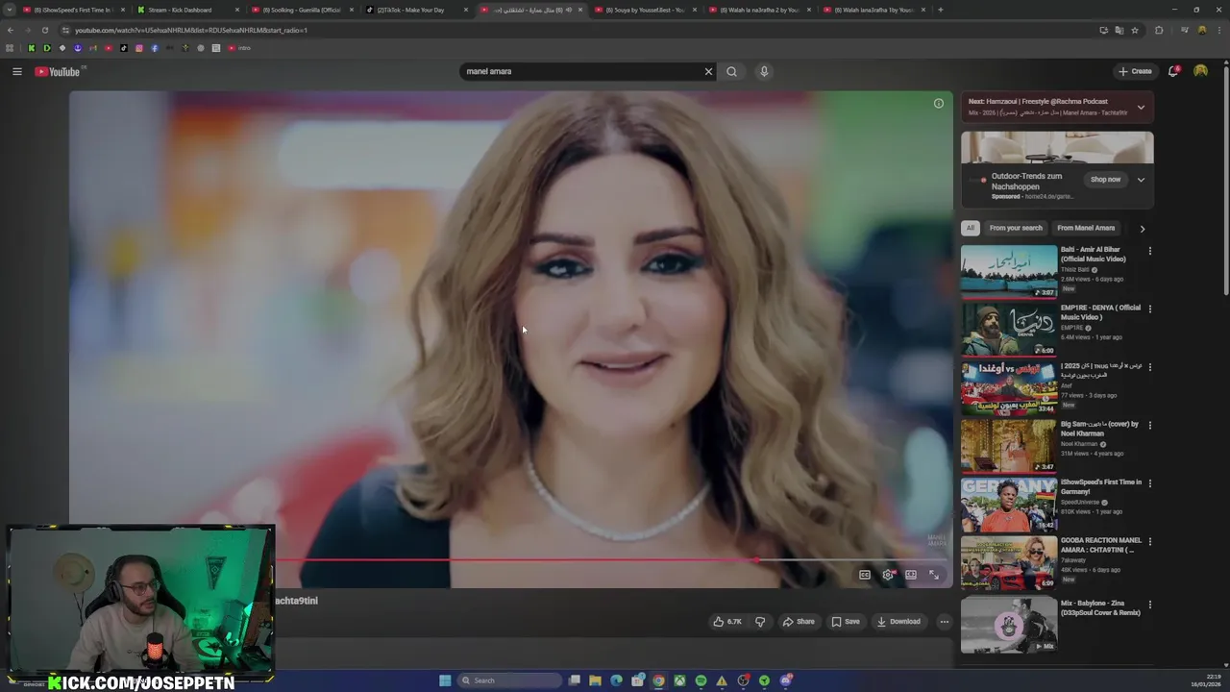The image size is (1230, 692).
Task: Dislike the video
Action: coord(760,622)
